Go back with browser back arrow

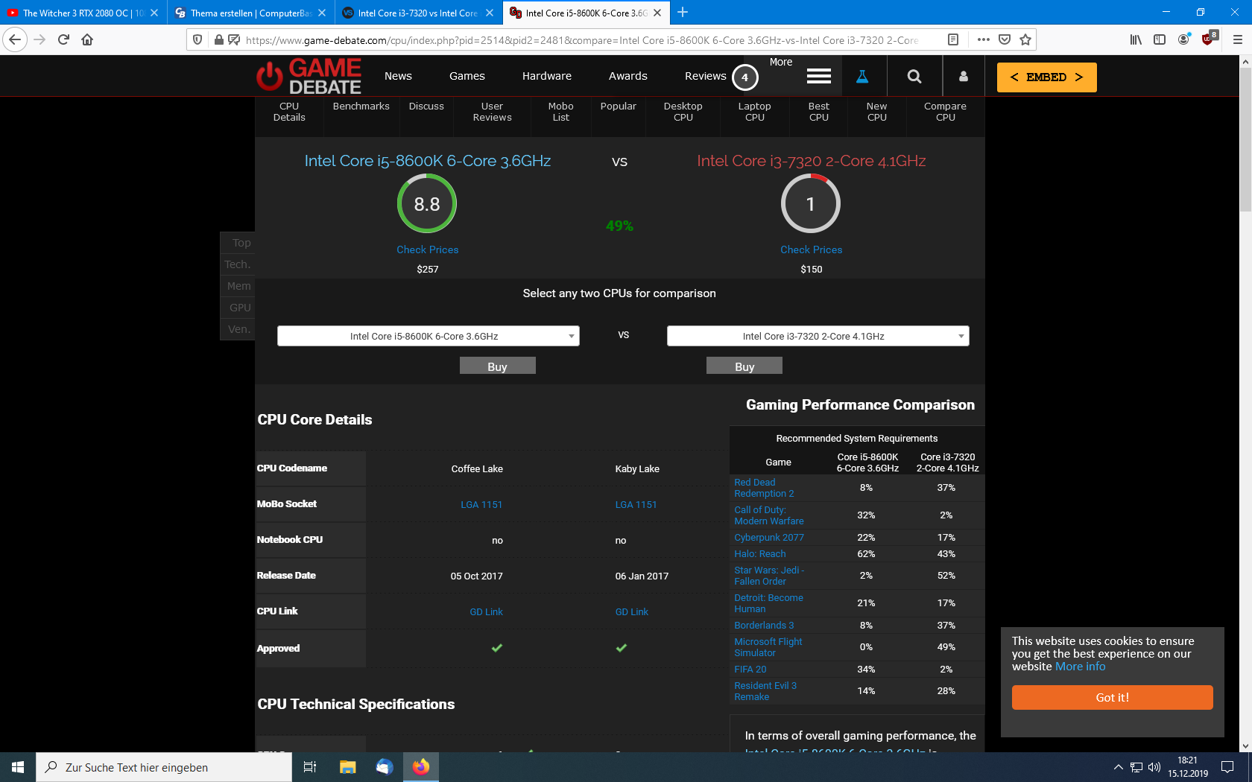coord(15,39)
